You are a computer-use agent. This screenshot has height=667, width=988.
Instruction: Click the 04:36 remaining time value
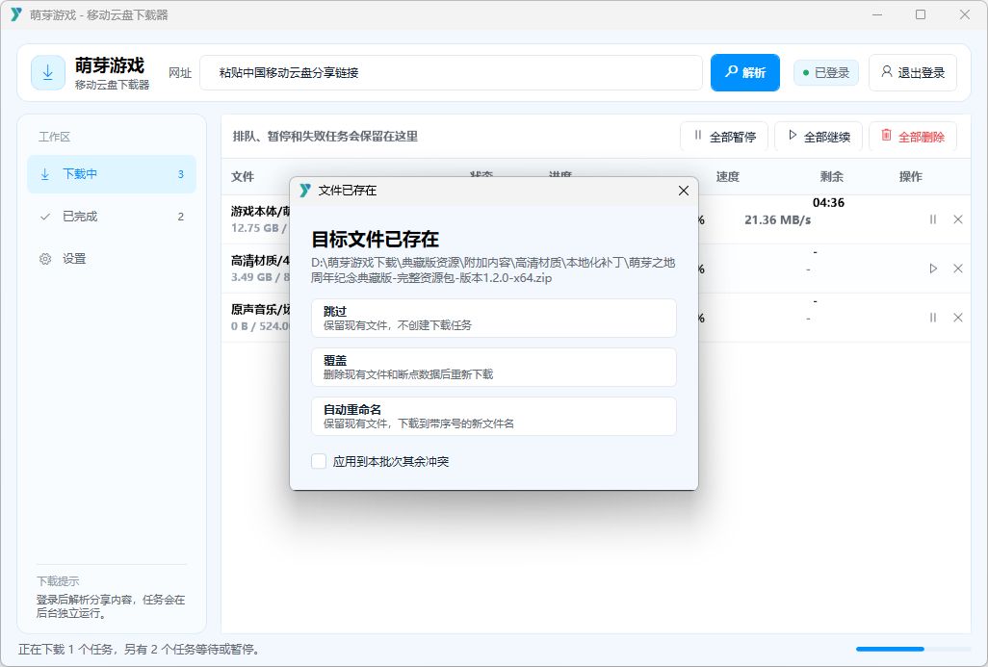828,203
